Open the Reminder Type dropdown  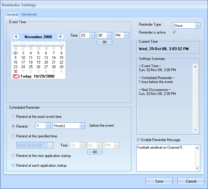[197, 26]
